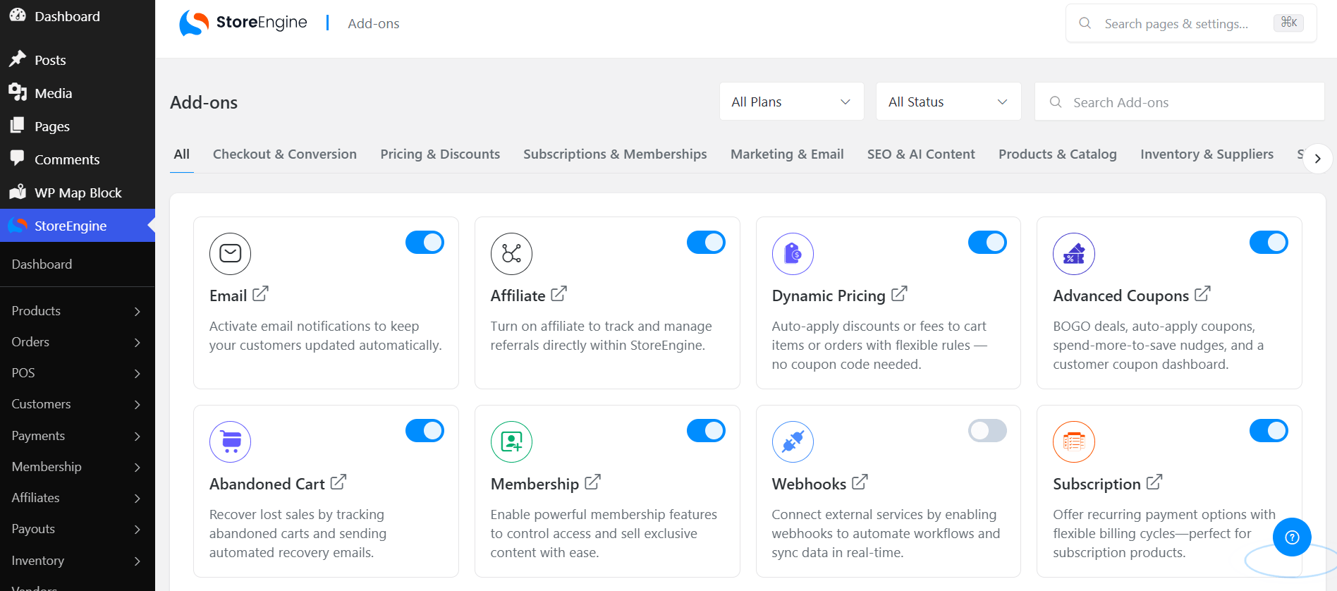The height and width of the screenshot is (591, 1337).
Task: Turn off the Affiliate add-on toggle
Action: pyautogui.click(x=706, y=243)
